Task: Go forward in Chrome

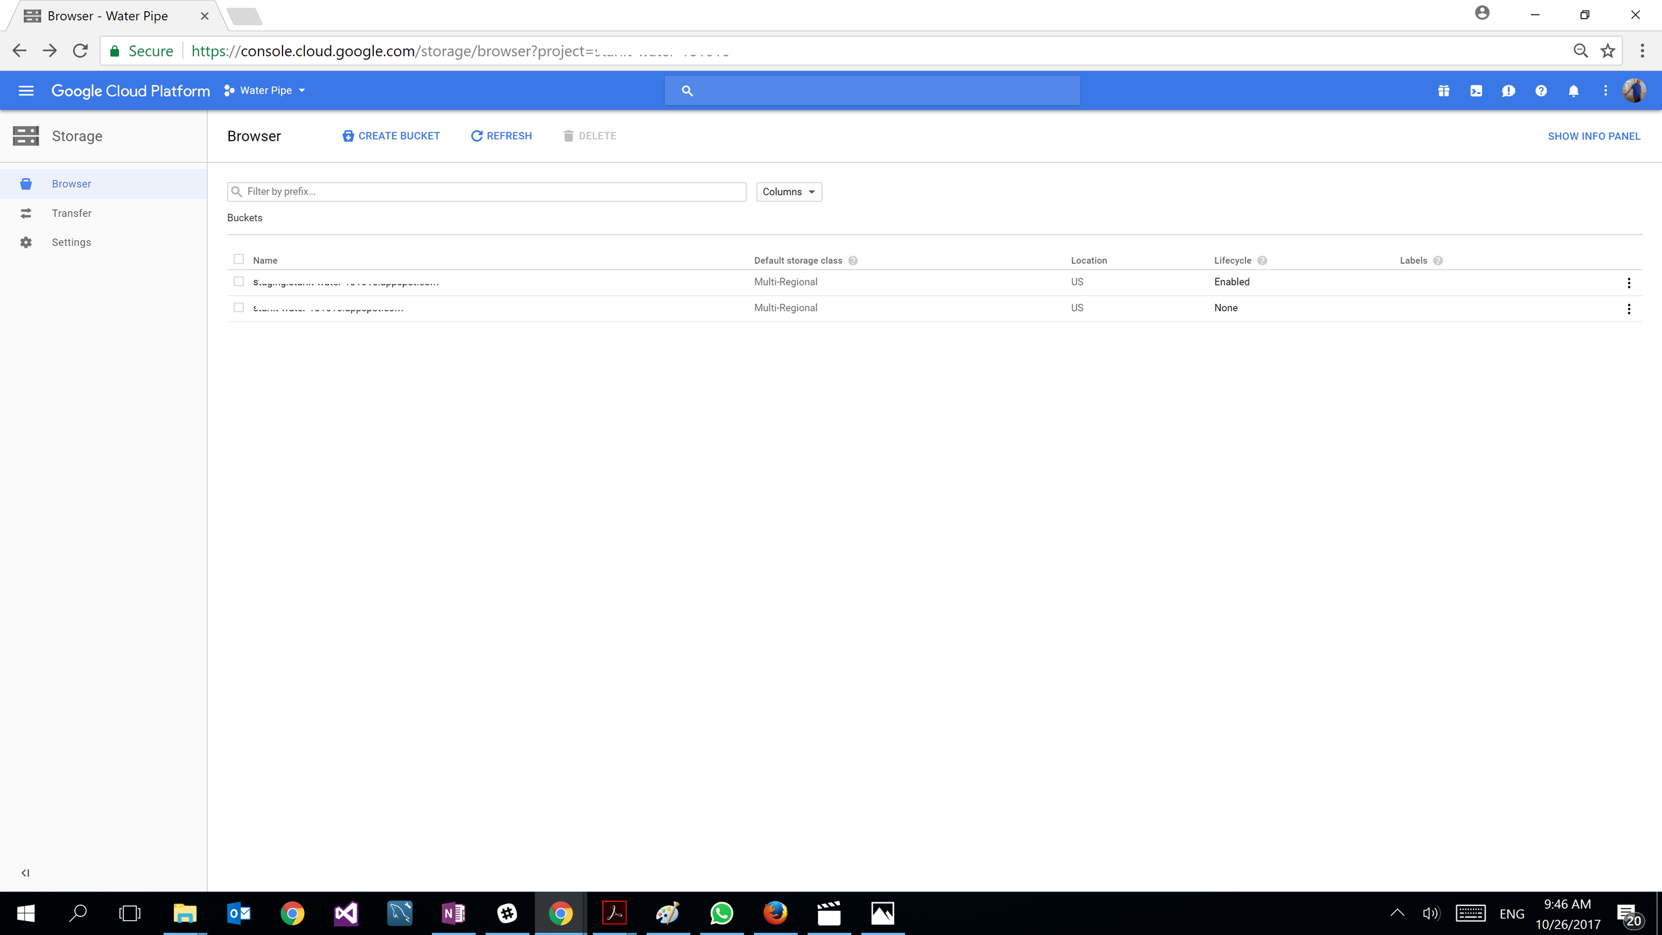Action: click(50, 51)
